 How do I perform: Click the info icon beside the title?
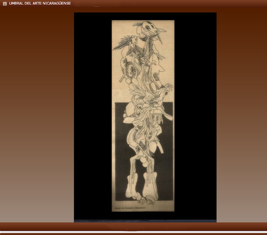5,4
